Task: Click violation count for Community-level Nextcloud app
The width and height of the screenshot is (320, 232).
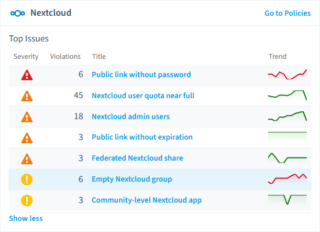Action: [x=81, y=200]
